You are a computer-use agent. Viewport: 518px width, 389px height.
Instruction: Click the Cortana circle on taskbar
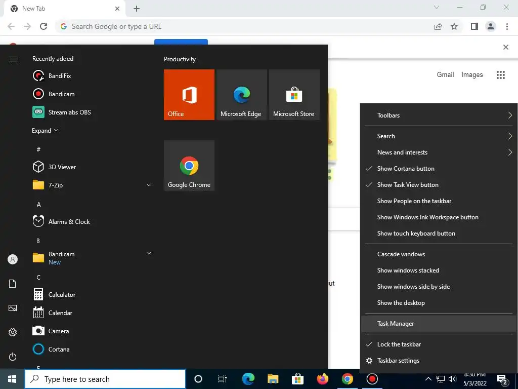pyautogui.click(x=198, y=379)
